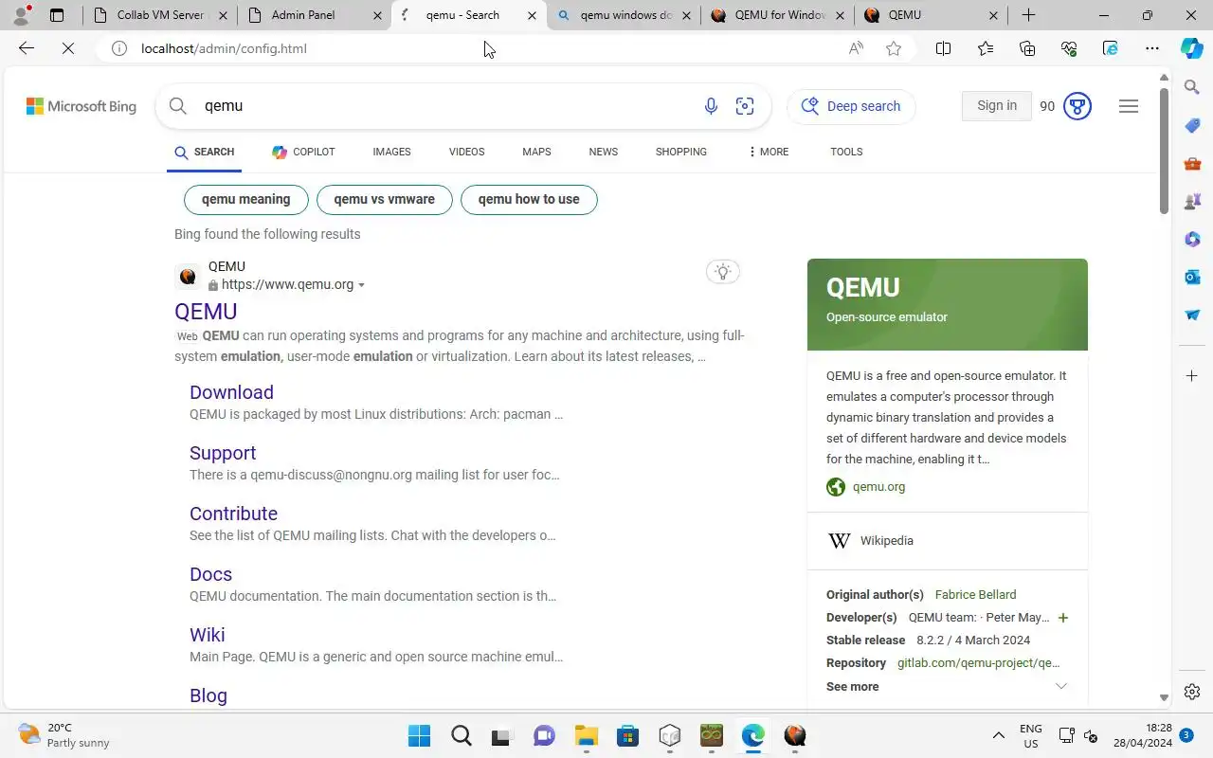This screenshot has width=1213, height=758.
Task: Click the Sign in button
Action: pyautogui.click(x=997, y=106)
